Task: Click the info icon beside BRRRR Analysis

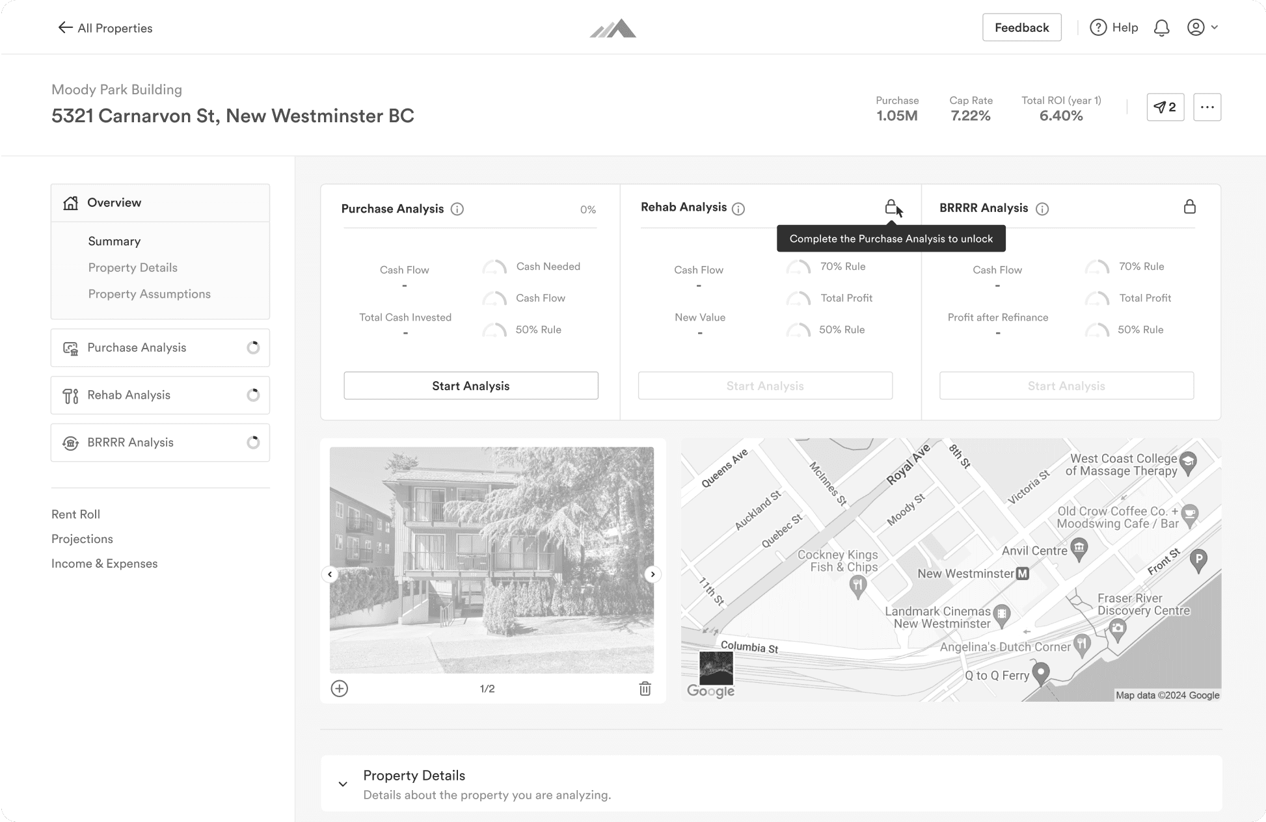Action: pyautogui.click(x=1042, y=209)
